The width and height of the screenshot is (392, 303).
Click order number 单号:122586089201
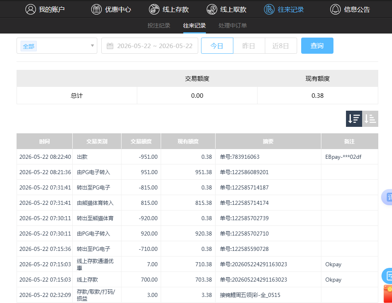[244, 172]
